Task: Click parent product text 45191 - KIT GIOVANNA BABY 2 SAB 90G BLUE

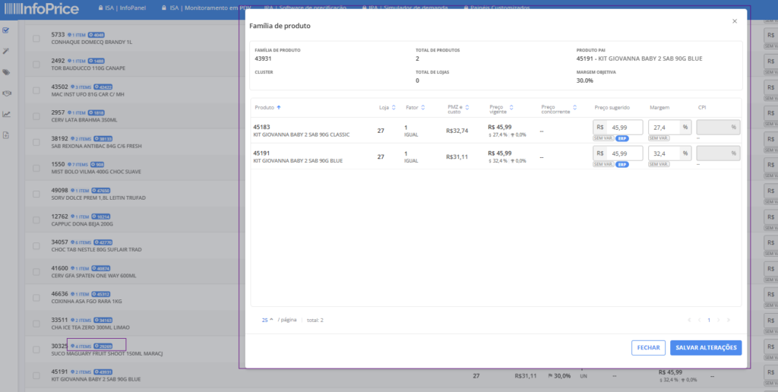Action: pos(639,58)
